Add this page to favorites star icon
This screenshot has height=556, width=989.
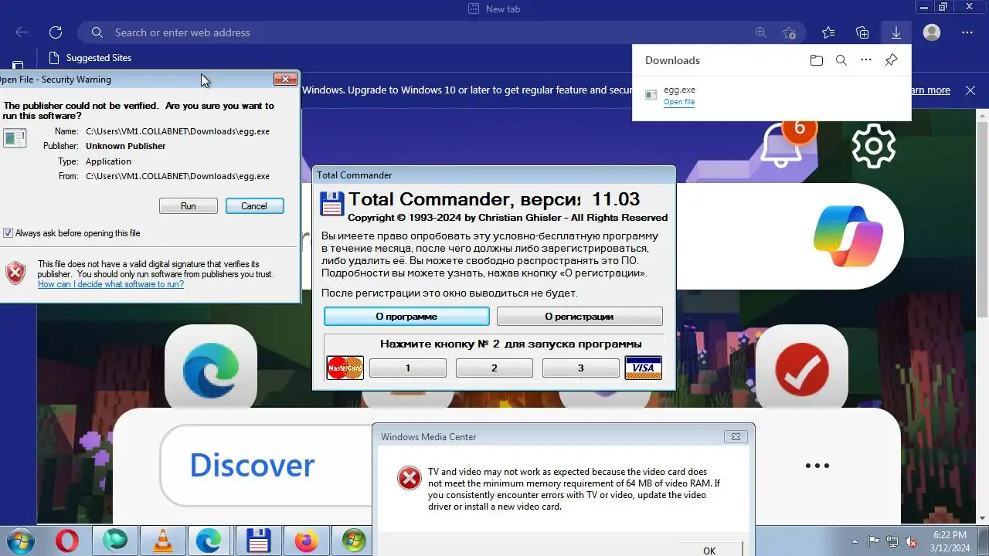pyautogui.click(x=789, y=32)
